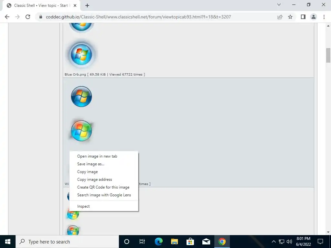331x248 pixels.
Task: Click the scrollbar up arrow
Action: (328, 26)
